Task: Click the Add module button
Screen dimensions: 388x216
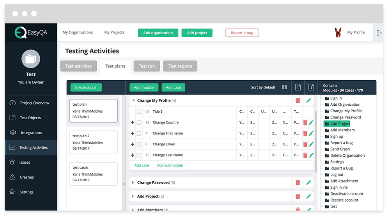Action: click(x=144, y=87)
